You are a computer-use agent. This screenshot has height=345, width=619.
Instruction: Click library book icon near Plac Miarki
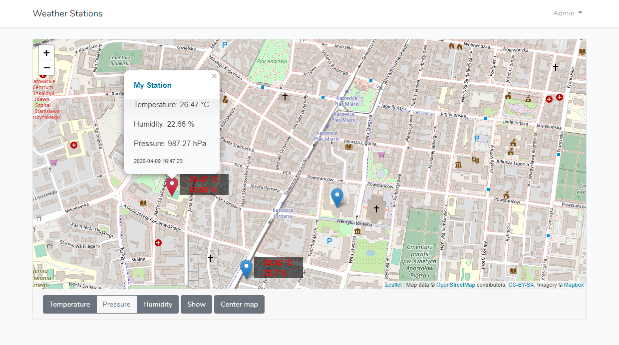click(349, 147)
